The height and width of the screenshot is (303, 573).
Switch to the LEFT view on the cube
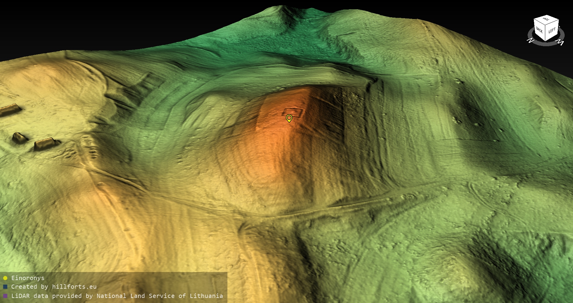552,31
